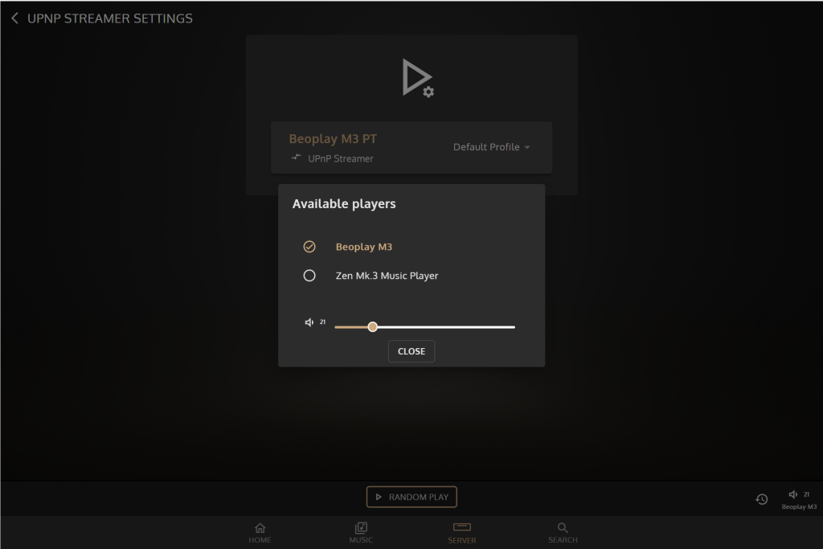This screenshot has width=823, height=549.
Task: Select Zen Mk.3 Music Player radio
Action: [x=309, y=276]
